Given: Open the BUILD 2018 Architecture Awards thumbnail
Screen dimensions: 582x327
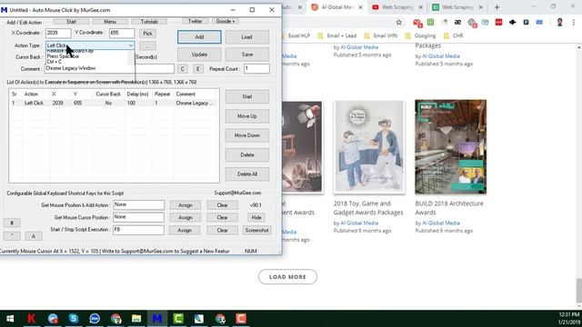Looking at the screenshot, I should [x=451, y=147].
